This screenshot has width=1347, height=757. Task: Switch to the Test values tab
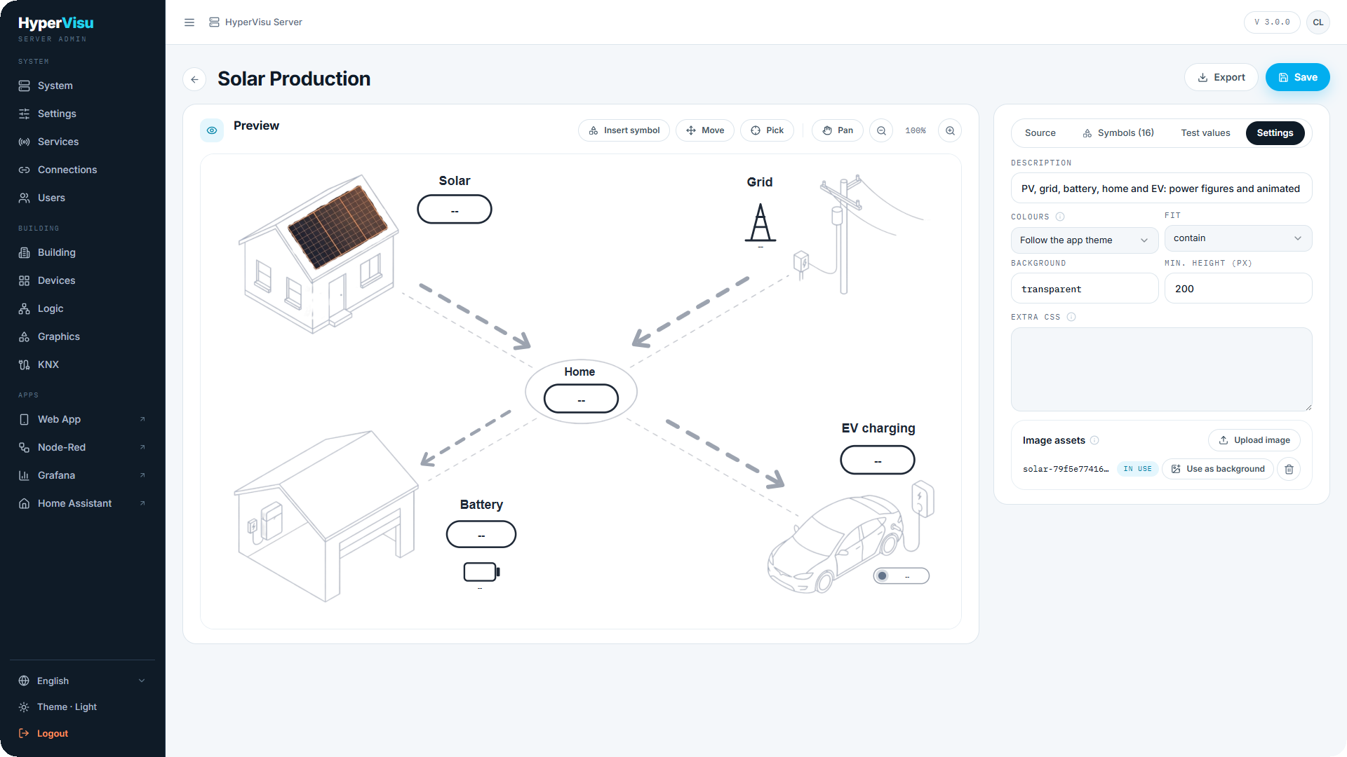[1205, 133]
